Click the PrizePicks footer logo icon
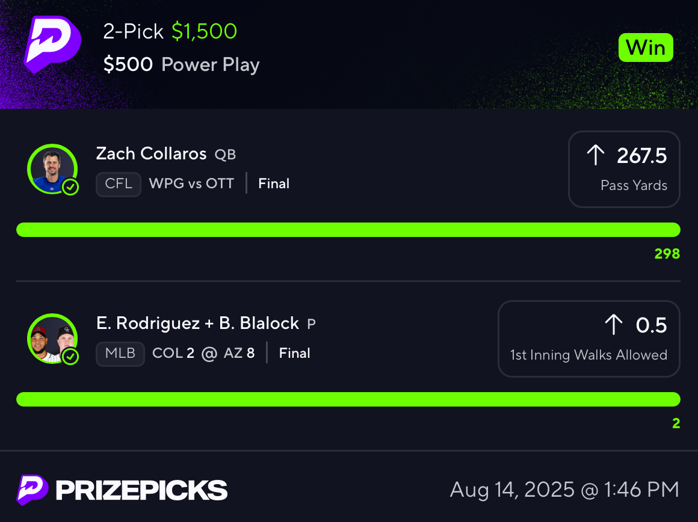This screenshot has height=522, width=698. point(32,490)
